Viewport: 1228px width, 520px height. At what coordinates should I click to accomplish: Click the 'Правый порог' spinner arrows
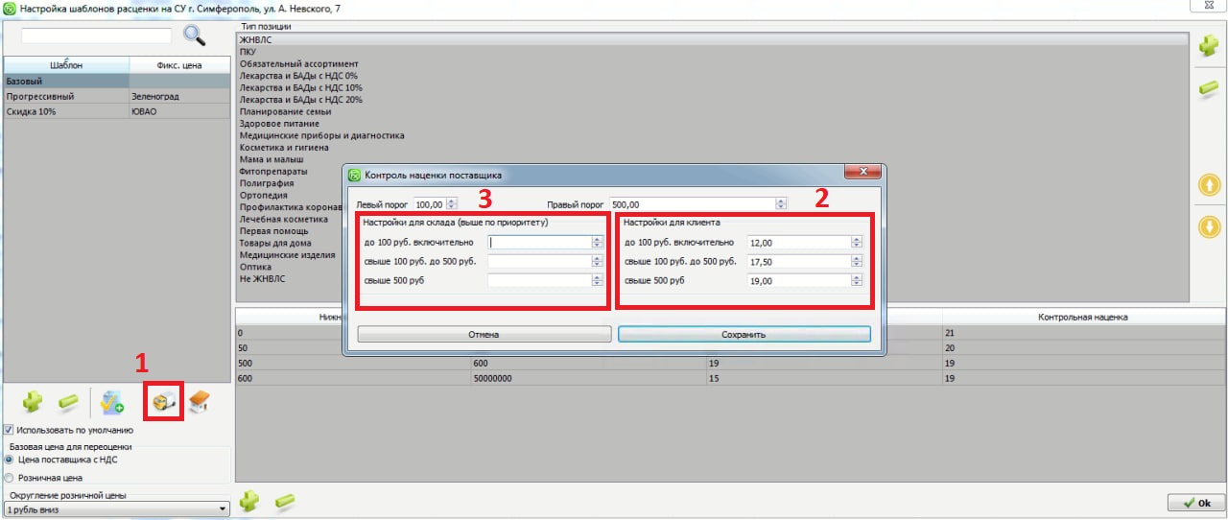click(781, 204)
